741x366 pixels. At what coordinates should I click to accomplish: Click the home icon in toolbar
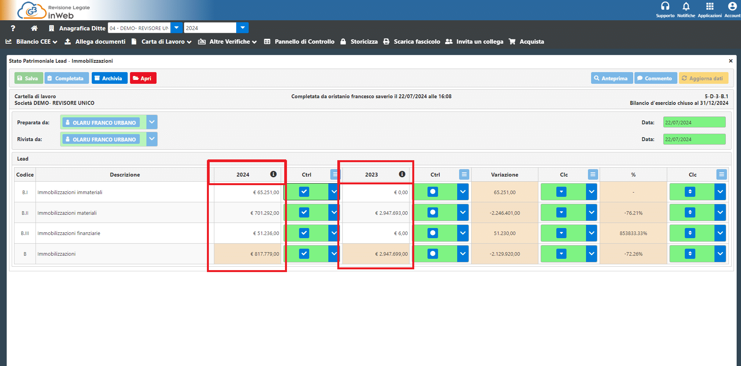pyautogui.click(x=34, y=28)
